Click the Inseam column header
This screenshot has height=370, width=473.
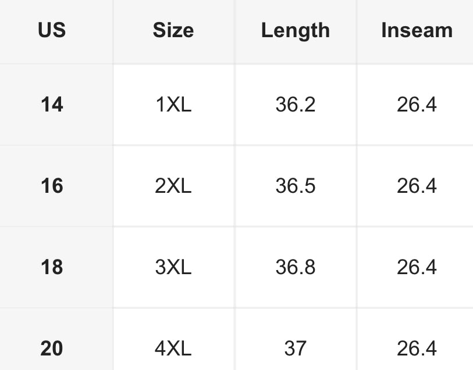[x=417, y=30]
